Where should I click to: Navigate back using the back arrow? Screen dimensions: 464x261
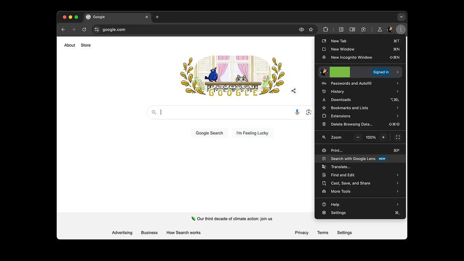point(63,29)
